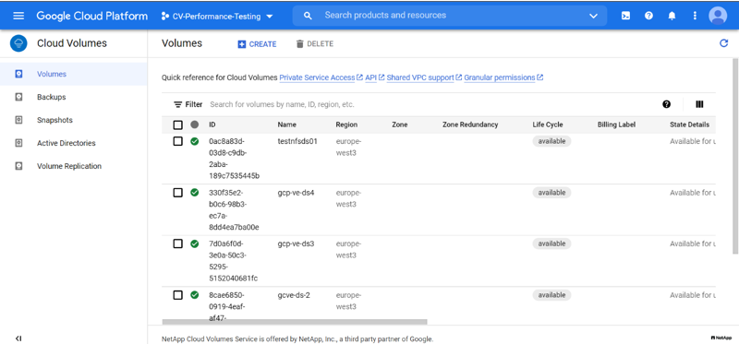Click the vertical page scrollbar
Screen dimensions: 739x344
pos(735,156)
